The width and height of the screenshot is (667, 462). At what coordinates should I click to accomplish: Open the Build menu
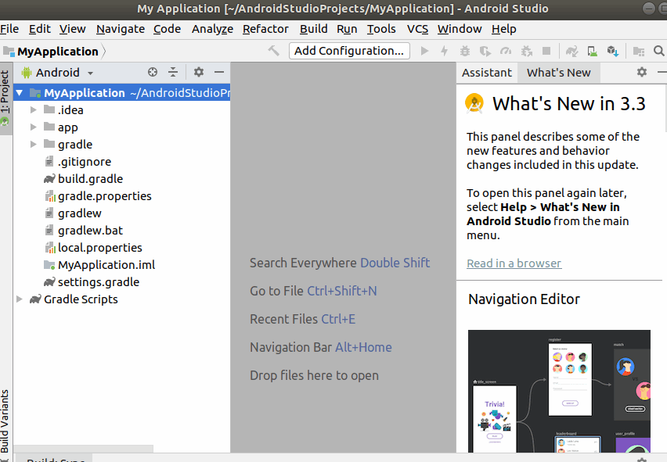(x=313, y=29)
